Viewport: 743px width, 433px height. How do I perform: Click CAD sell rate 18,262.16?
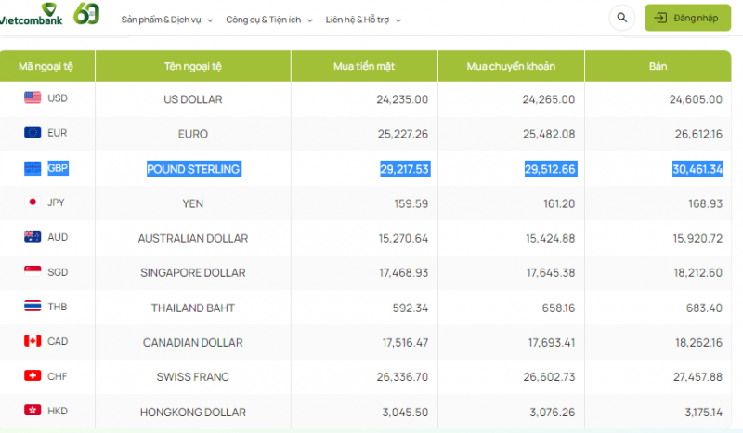[x=699, y=343]
